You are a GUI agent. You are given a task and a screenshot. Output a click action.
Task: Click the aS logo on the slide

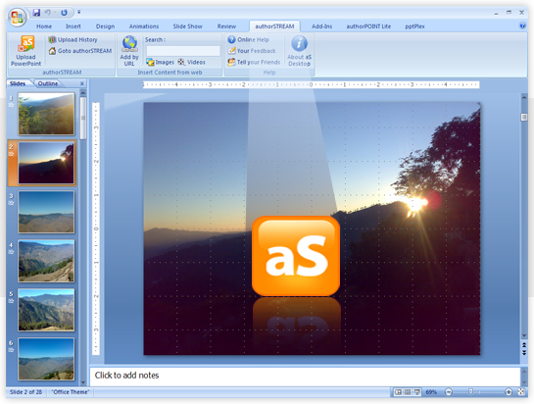(x=296, y=256)
